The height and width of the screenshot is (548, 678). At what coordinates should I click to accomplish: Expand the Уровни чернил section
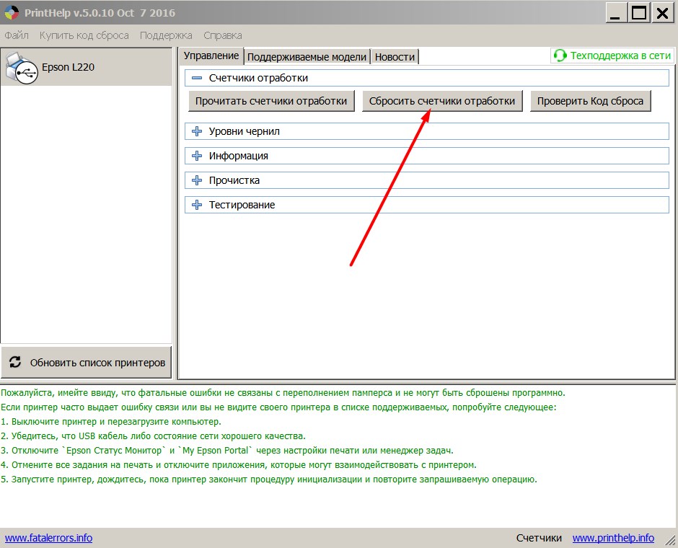point(197,131)
